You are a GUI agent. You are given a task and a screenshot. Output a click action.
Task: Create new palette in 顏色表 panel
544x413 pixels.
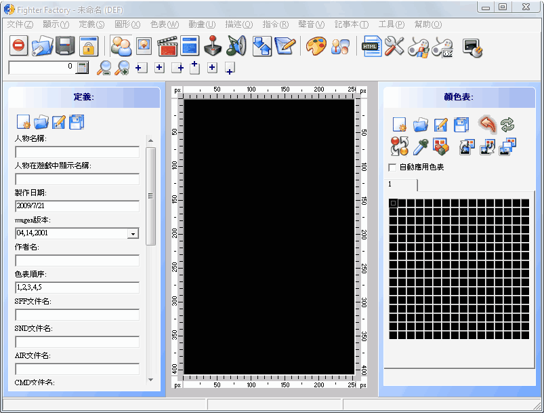coord(399,125)
